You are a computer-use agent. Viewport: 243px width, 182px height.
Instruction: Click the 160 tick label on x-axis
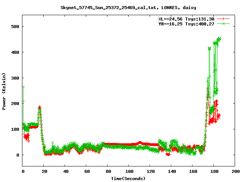coord(193,171)
